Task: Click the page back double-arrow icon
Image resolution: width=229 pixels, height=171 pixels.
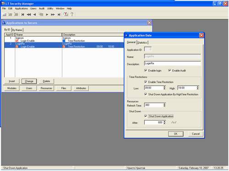Action: 29,15
